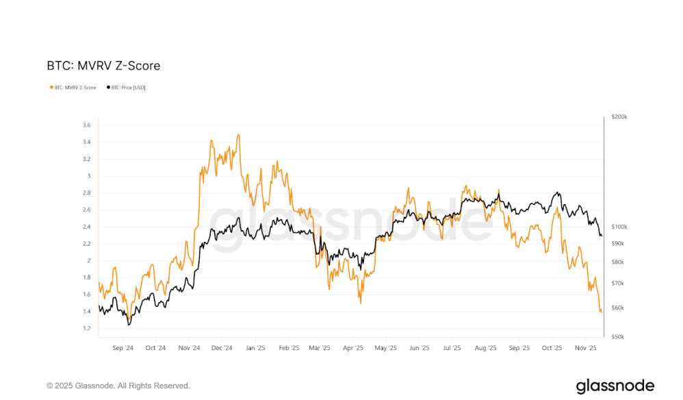683x400 pixels.
Task: Select the Nov '25 x-axis label
Action: click(584, 348)
